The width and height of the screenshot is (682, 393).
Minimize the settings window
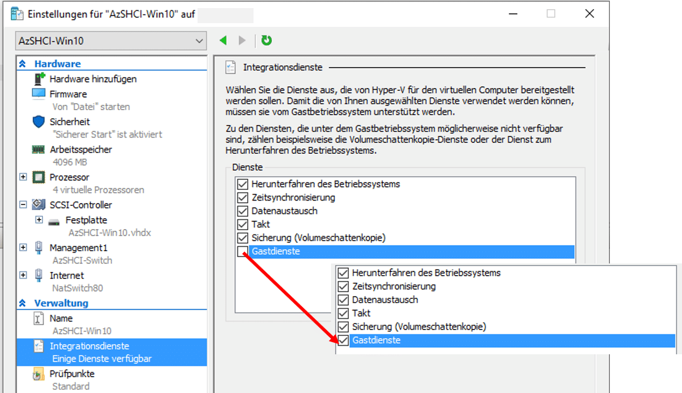(512, 13)
